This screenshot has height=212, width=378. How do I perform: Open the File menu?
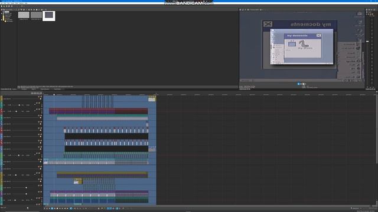pos(1,3)
